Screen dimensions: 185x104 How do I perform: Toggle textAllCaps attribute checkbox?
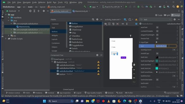157,53
